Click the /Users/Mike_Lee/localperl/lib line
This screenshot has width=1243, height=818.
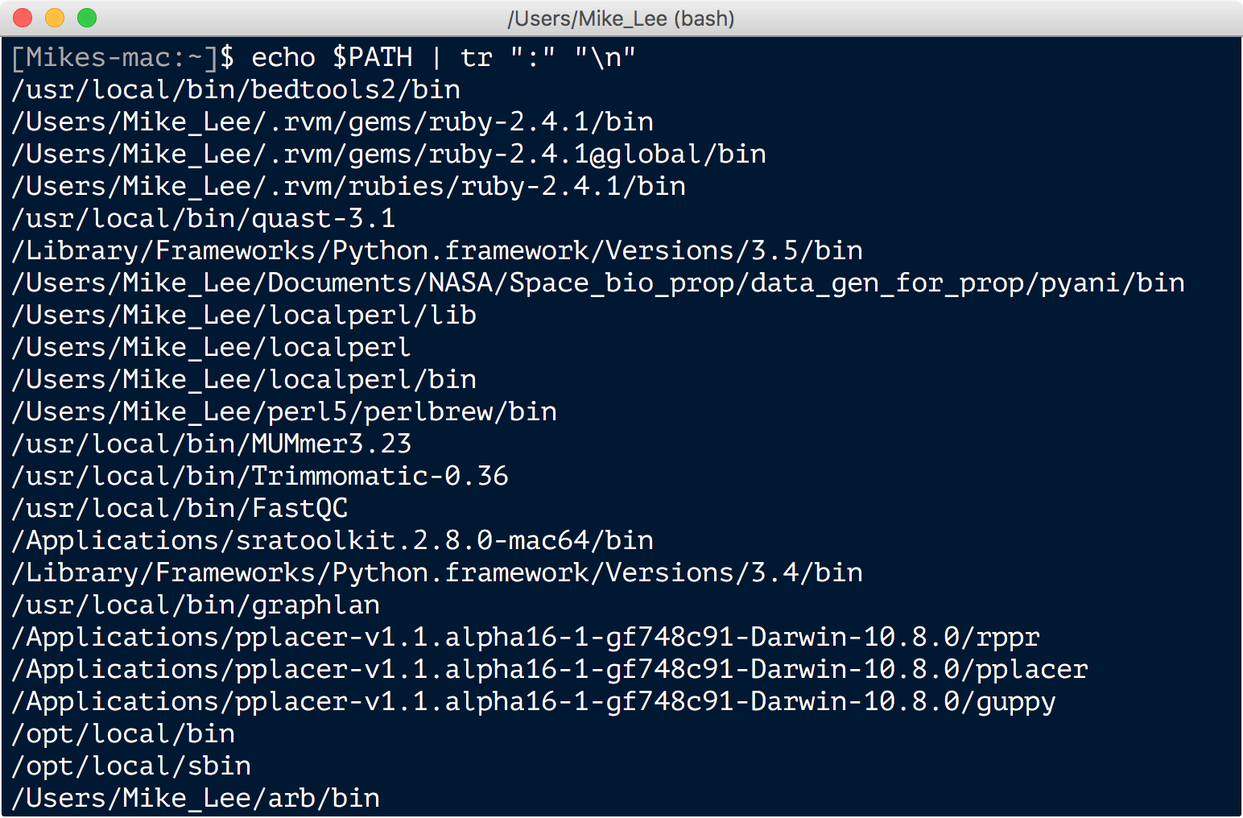click(x=244, y=316)
